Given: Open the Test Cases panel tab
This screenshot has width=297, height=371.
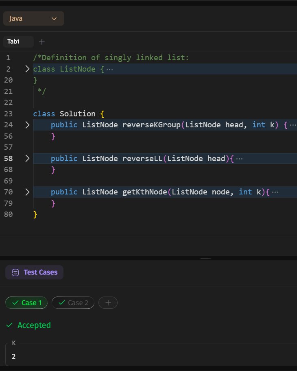Looking at the screenshot, I should (x=34, y=272).
